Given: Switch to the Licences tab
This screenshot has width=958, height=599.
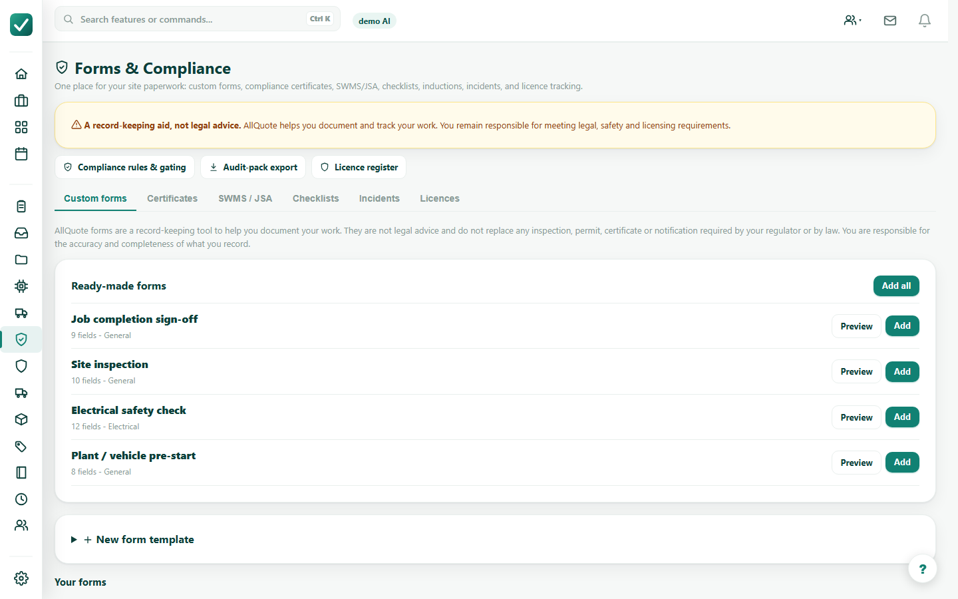Looking at the screenshot, I should 440,198.
